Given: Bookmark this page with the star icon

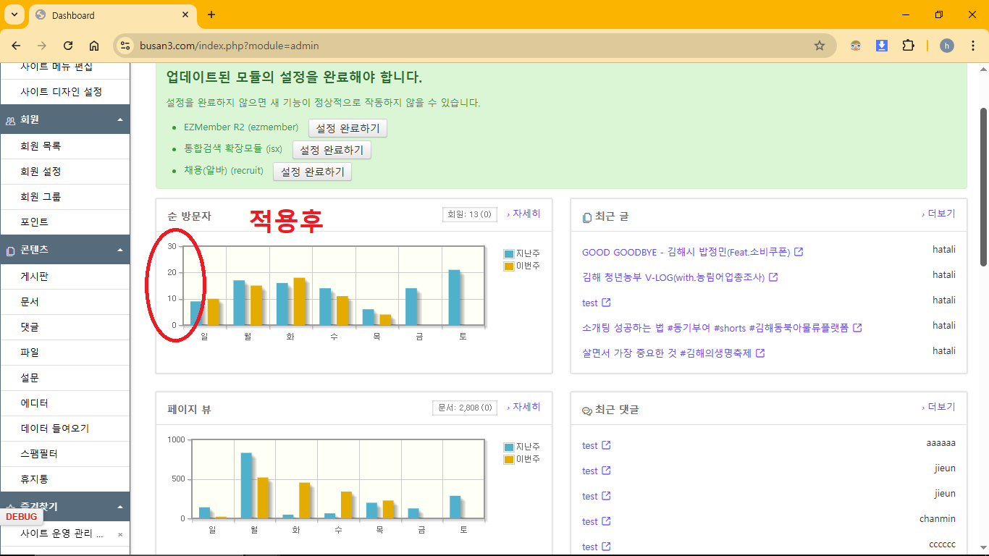Looking at the screenshot, I should pyautogui.click(x=819, y=45).
